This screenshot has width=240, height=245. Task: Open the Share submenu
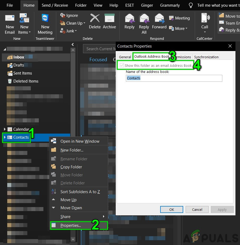pos(79,217)
